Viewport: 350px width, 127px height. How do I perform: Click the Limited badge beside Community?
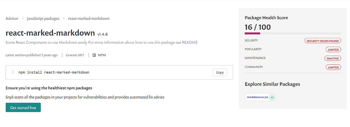point(333,67)
